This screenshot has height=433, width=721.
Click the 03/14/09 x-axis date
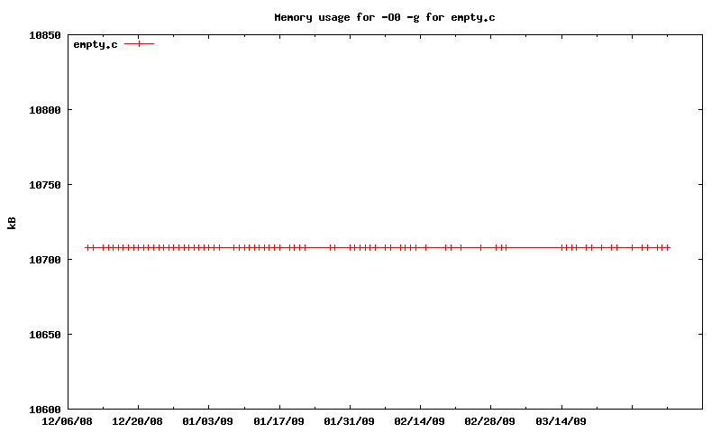click(x=561, y=421)
